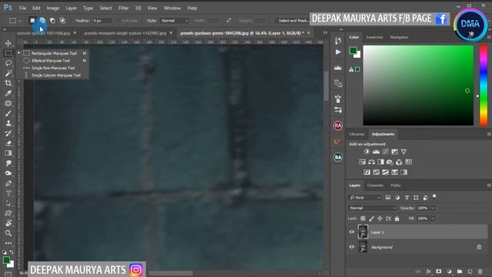Choose Single Row Marquee Tool
Viewport: 492px width, 277px height.
(53, 68)
